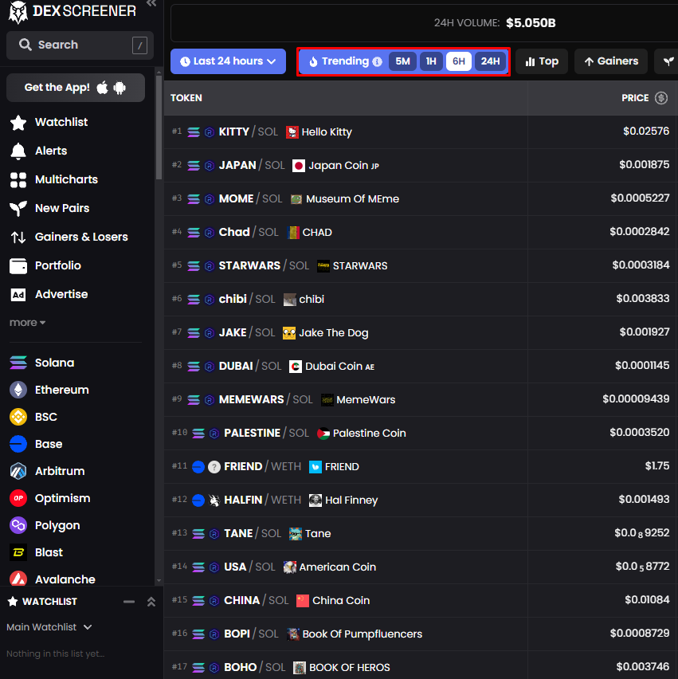
Task: Open the Optimism chain filter
Action: click(x=17, y=498)
